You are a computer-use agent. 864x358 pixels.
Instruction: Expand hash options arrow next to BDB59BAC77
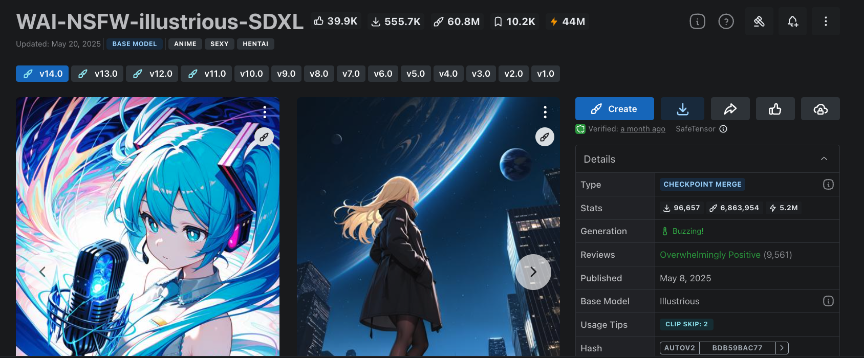[782, 348]
